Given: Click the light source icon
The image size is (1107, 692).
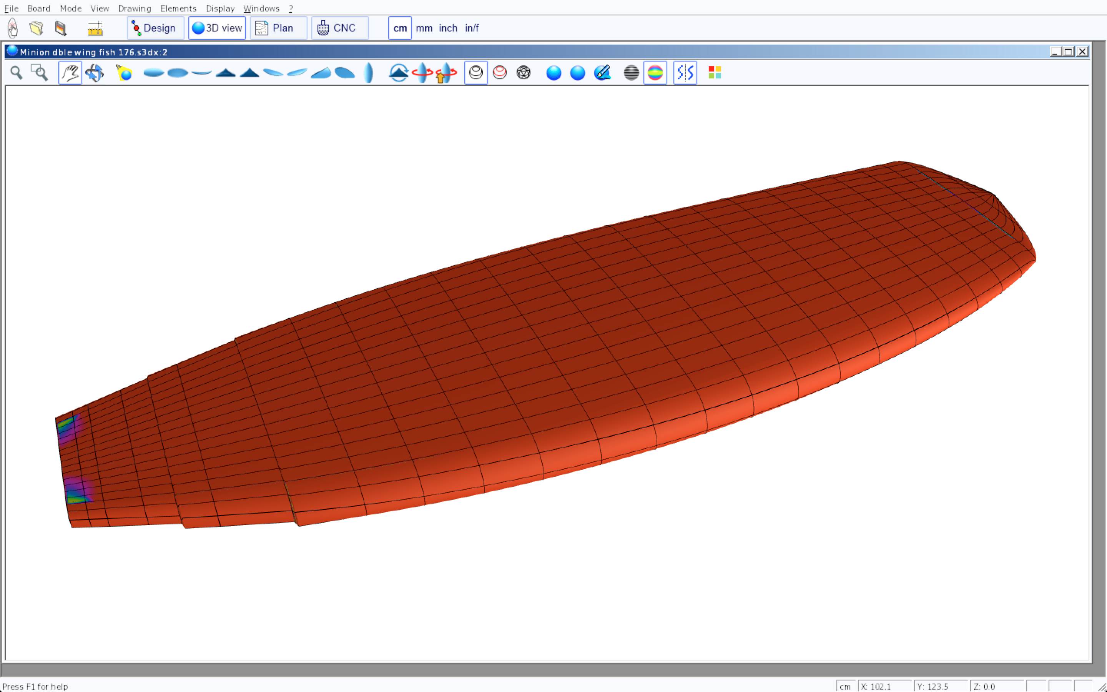Looking at the screenshot, I should [x=124, y=73].
